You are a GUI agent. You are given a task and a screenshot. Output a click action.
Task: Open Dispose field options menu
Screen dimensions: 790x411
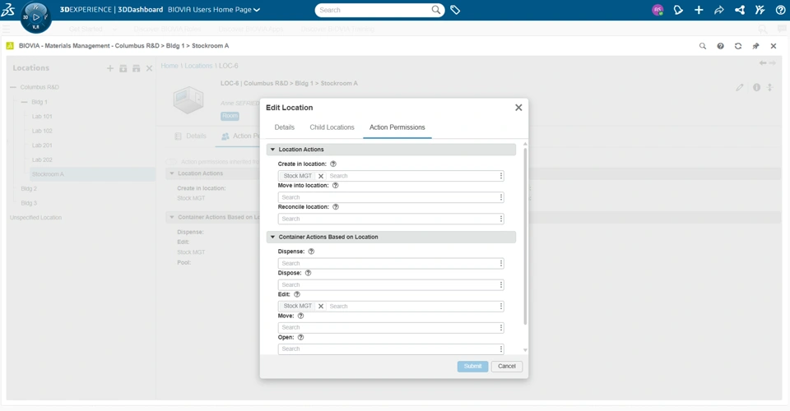tap(501, 284)
